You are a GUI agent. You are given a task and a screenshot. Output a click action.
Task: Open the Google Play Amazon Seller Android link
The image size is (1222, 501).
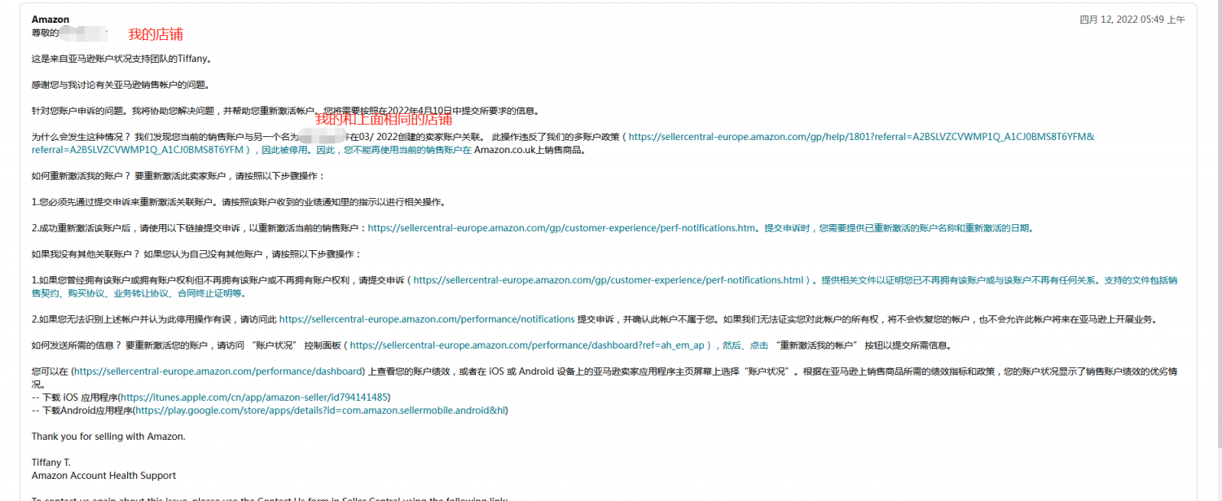[321, 411]
